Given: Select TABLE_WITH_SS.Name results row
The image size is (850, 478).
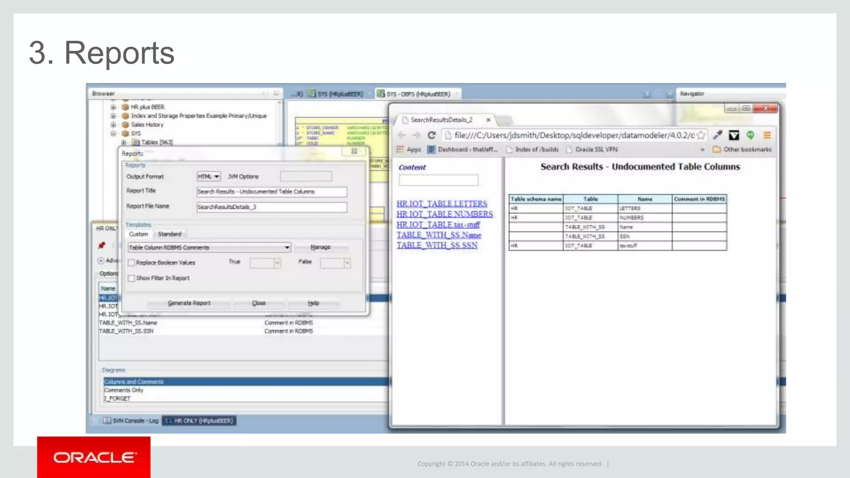Looking at the screenshot, I should [x=243, y=323].
